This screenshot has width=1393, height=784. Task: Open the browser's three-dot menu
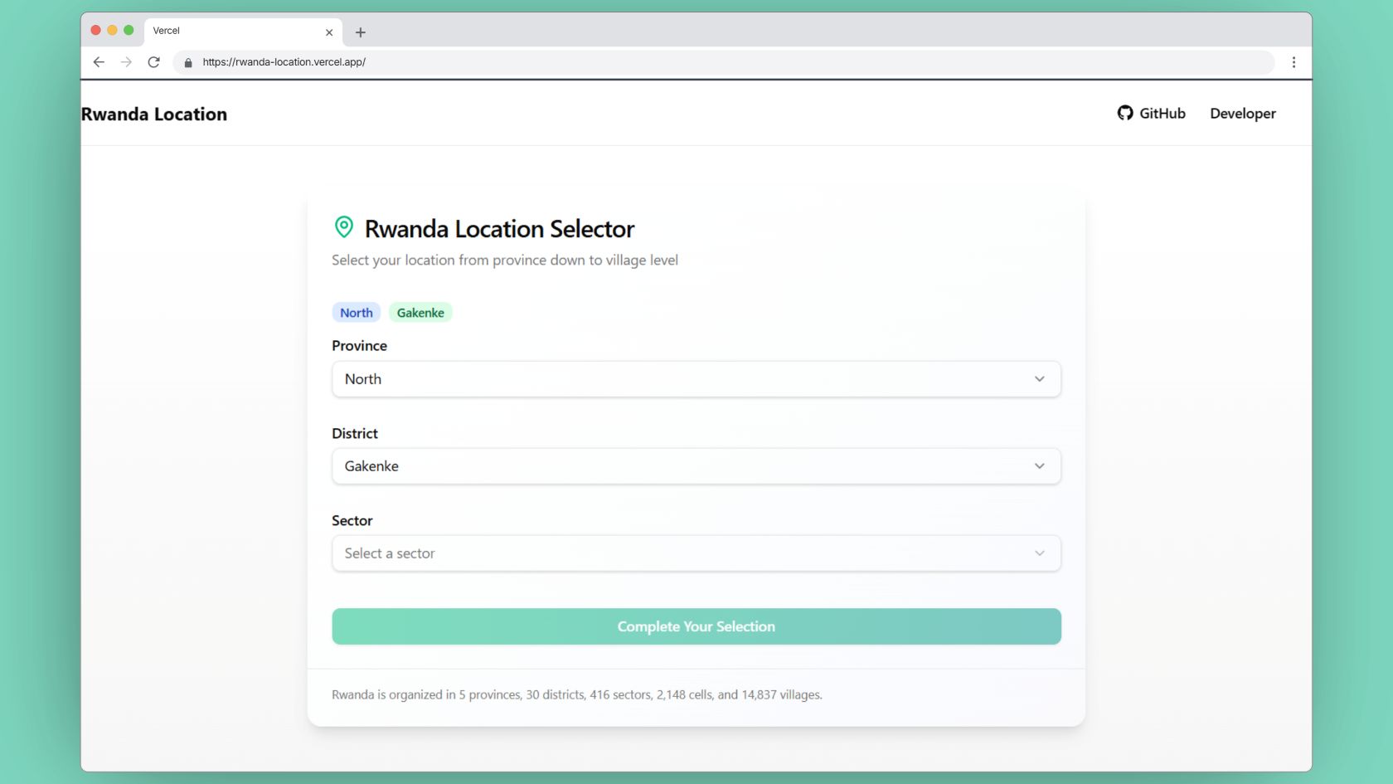(x=1293, y=62)
